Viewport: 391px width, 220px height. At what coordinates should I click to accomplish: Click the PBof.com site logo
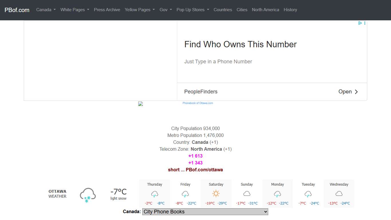tap(17, 10)
